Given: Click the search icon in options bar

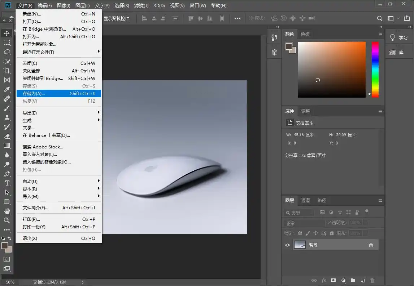Looking at the screenshot, I should click(x=380, y=18).
